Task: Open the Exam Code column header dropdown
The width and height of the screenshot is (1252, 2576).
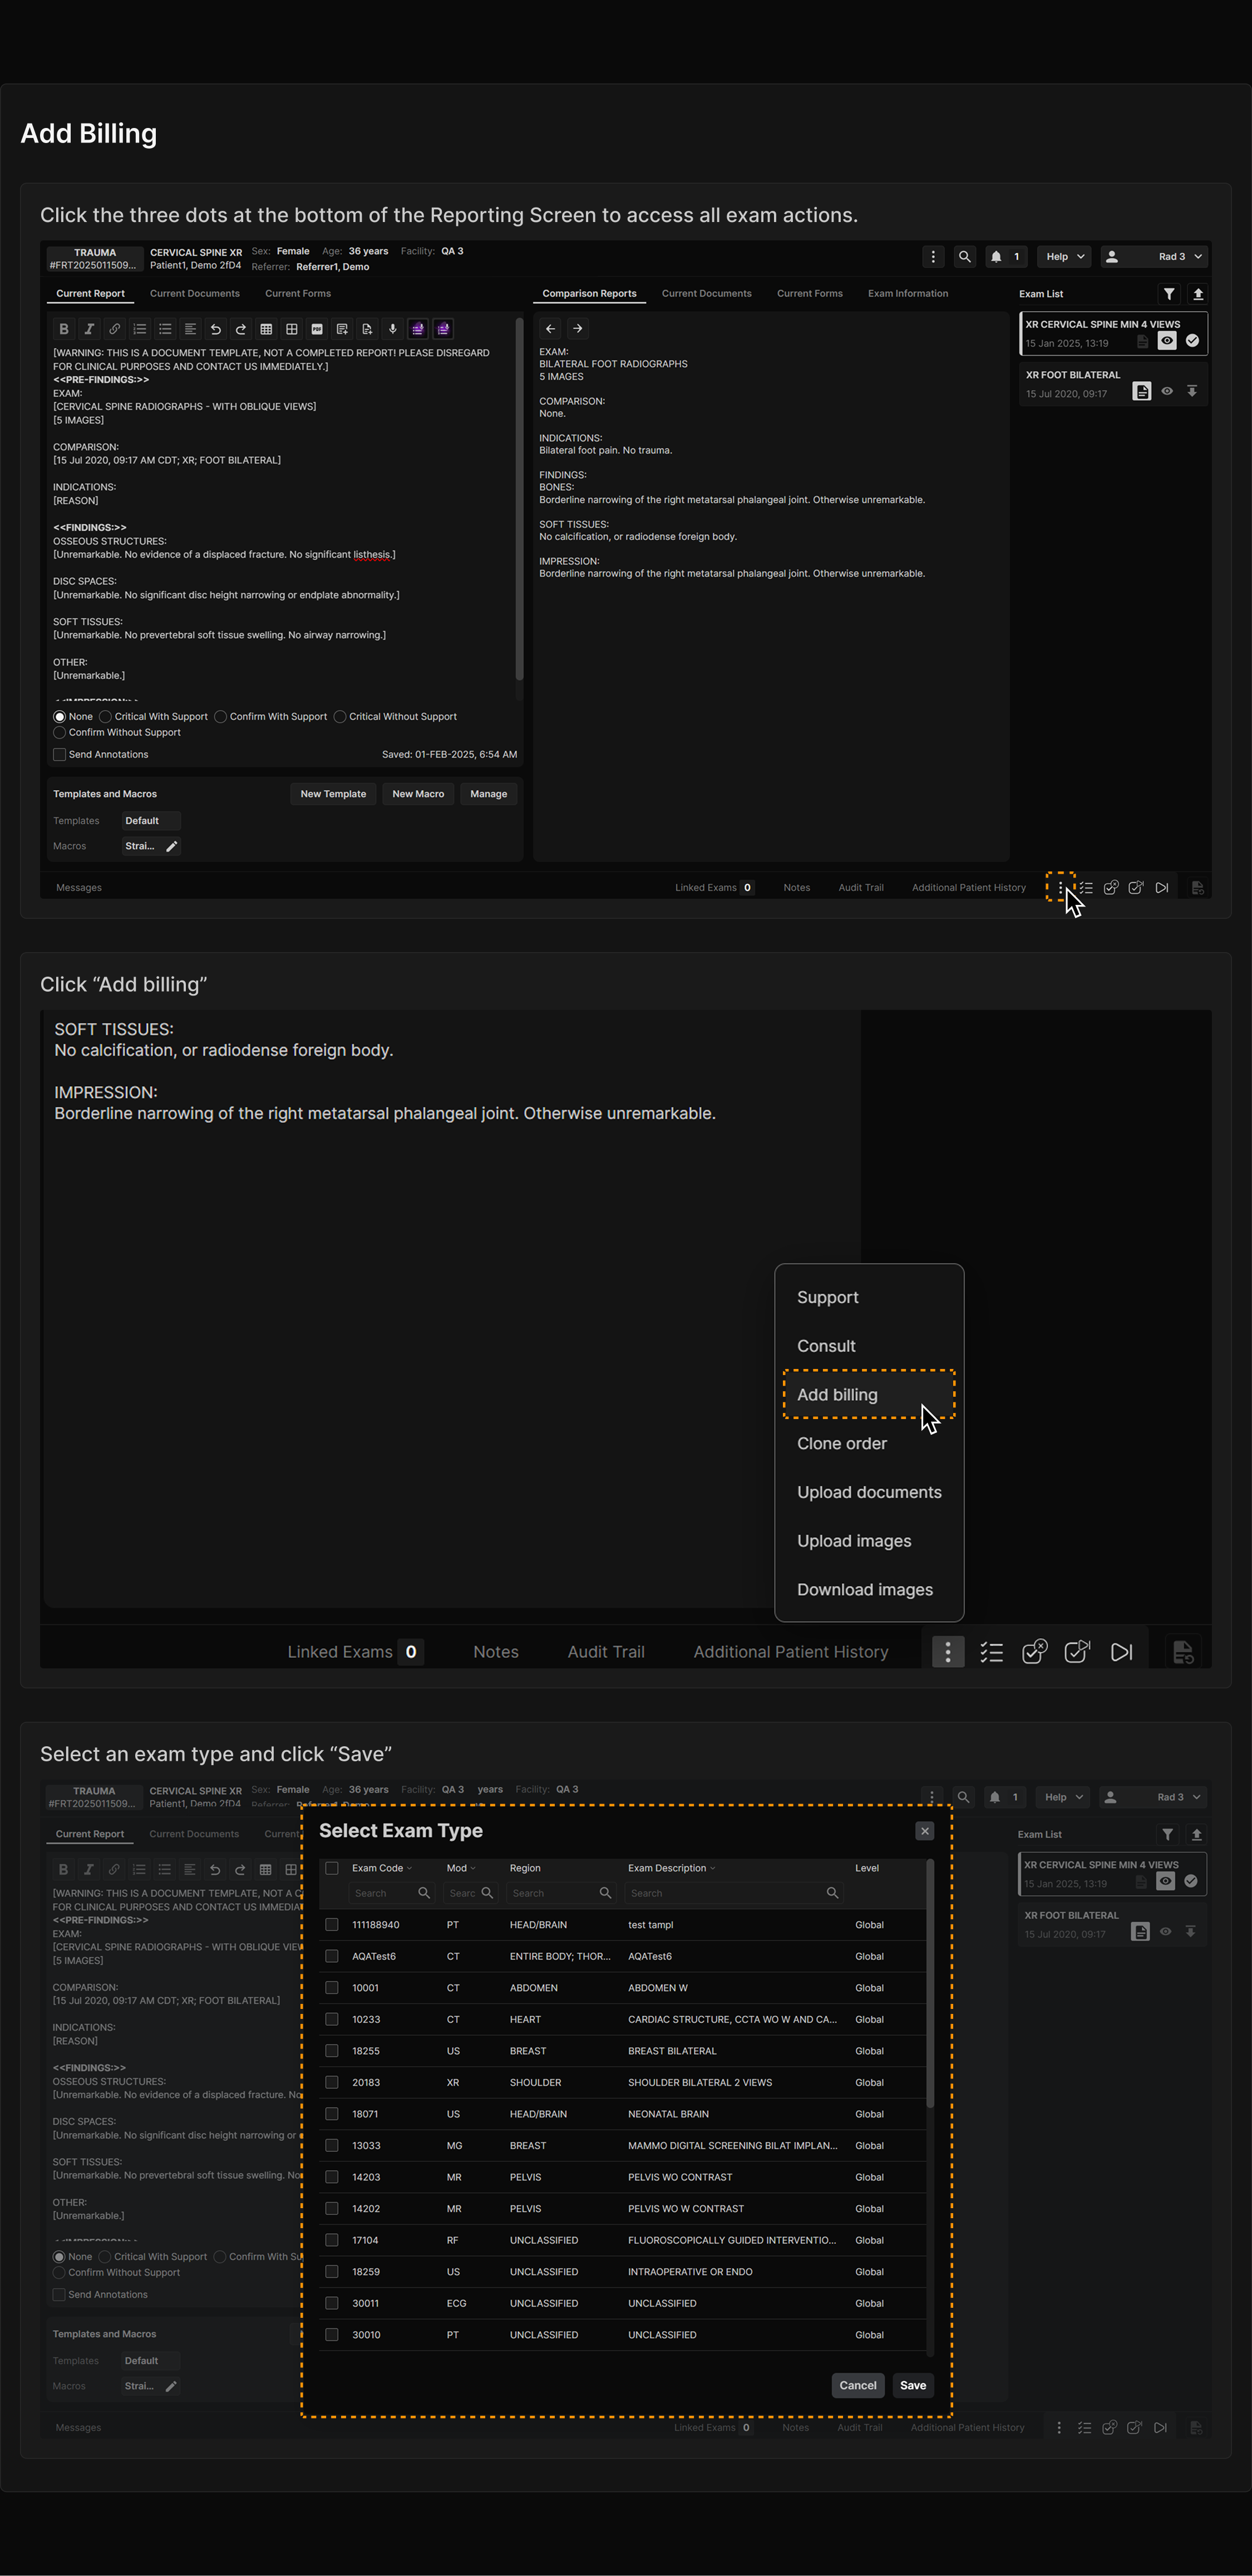Action: click(x=410, y=1868)
